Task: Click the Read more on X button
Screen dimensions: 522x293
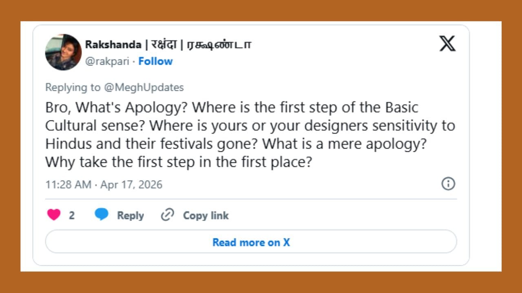Action: pyautogui.click(x=251, y=242)
